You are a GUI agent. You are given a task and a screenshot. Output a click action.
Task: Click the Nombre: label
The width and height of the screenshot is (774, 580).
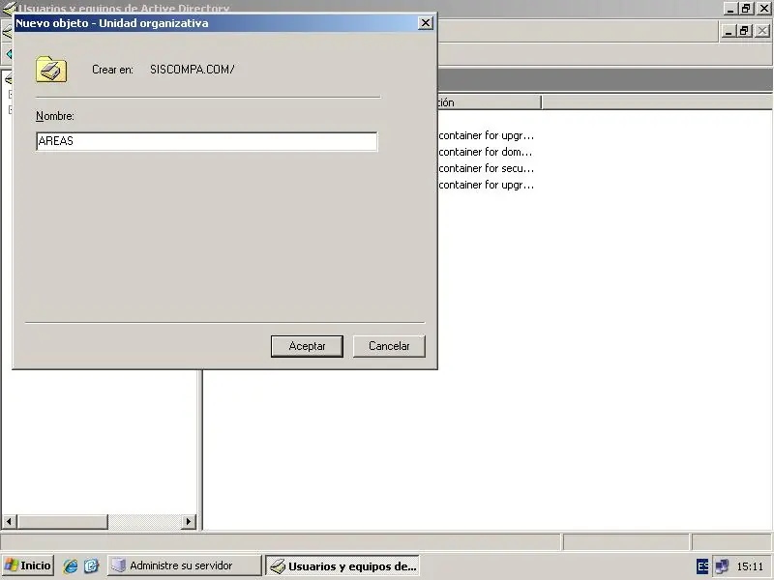[55, 116]
